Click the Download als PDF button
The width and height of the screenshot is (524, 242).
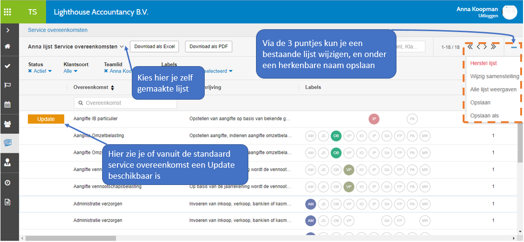pos(209,46)
